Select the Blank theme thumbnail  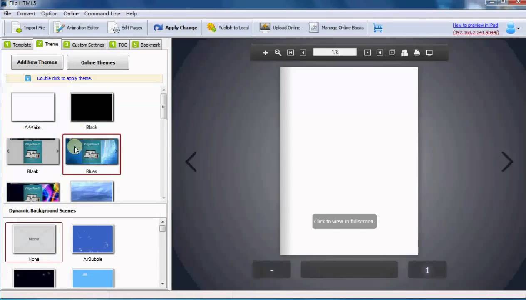pyautogui.click(x=33, y=152)
